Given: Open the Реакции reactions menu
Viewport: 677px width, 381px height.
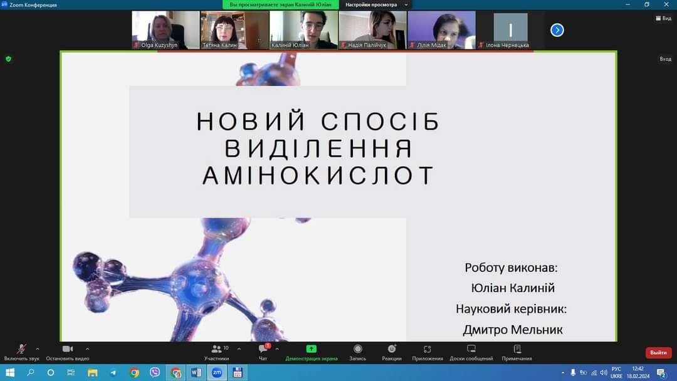Looking at the screenshot, I should [x=392, y=352].
